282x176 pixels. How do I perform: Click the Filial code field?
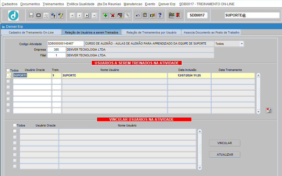56,55
